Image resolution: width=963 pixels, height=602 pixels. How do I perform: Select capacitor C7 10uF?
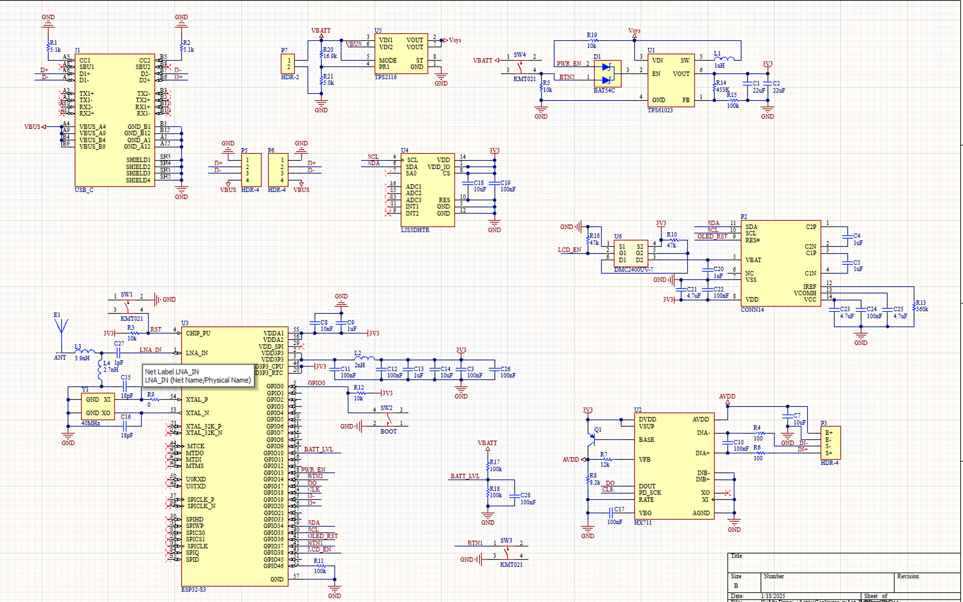pyautogui.click(x=787, y=416)
